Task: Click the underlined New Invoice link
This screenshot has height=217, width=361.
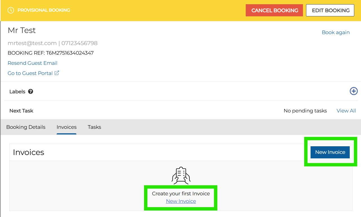Action: tap(181, 201)
